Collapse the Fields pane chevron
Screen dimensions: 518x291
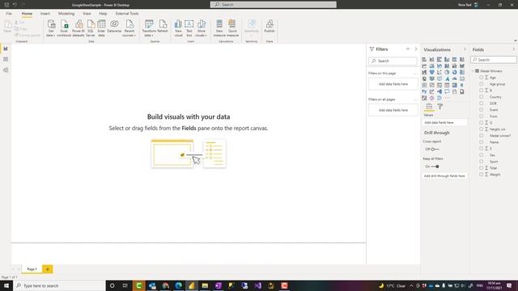tap(514, 49)
